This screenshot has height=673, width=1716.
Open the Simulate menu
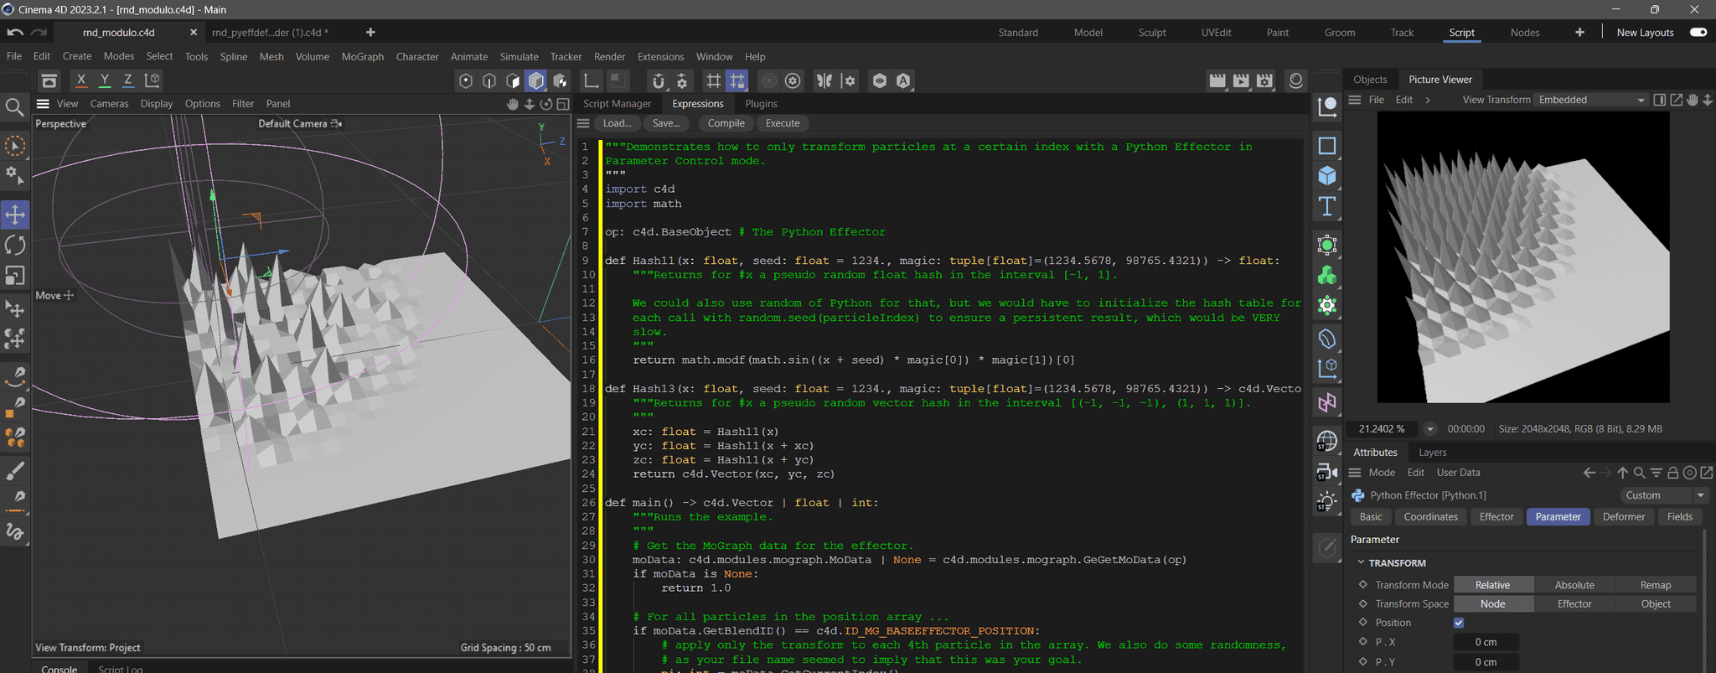(x=519, y=56)
